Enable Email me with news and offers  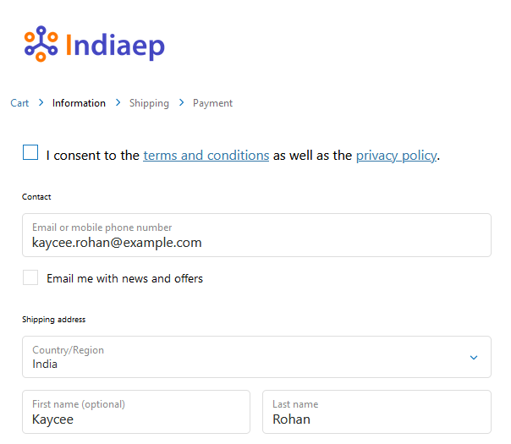[30, 277]
